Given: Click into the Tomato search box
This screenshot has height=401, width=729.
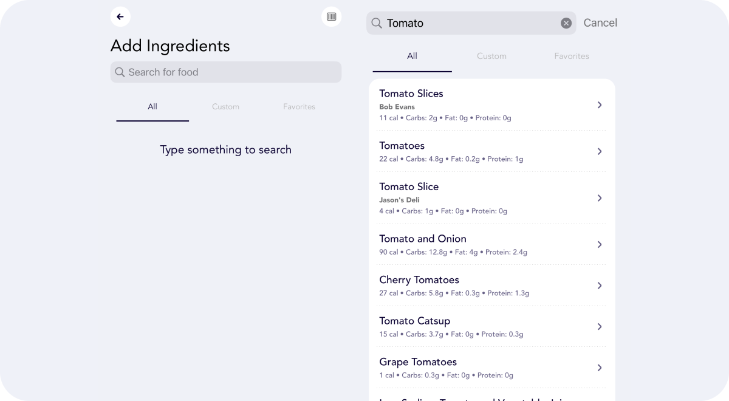Looking at the screenshot, I should (x=471, y=23).
